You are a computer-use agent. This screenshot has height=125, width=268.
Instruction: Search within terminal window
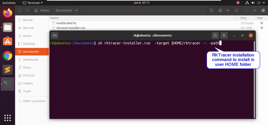point(215,35)
